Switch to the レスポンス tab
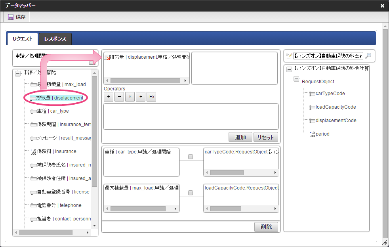 click(x=55, y=39)
